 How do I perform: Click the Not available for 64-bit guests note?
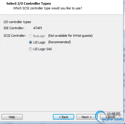coord(70,36)
